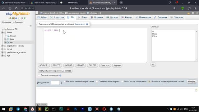The height and width of the screenshot is (112, 199).
Task: Click the Формат button
Action: [x=117, y=65]
